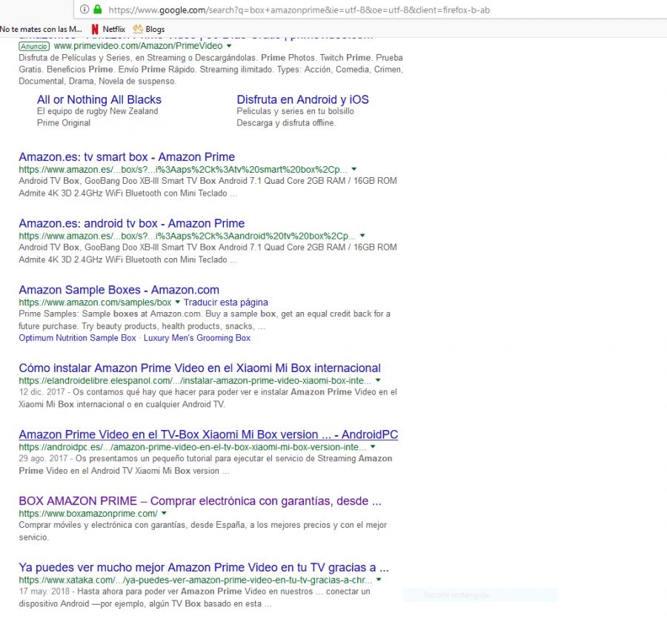The image size is (667, 619).
Task: Expand dropdown arrow beside www.xataka.com URL
Action: coord(379,580)
